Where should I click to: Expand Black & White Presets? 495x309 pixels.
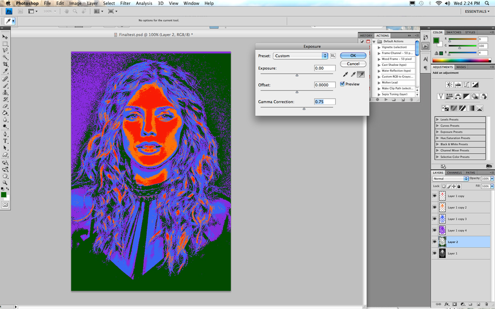(438, 144)
